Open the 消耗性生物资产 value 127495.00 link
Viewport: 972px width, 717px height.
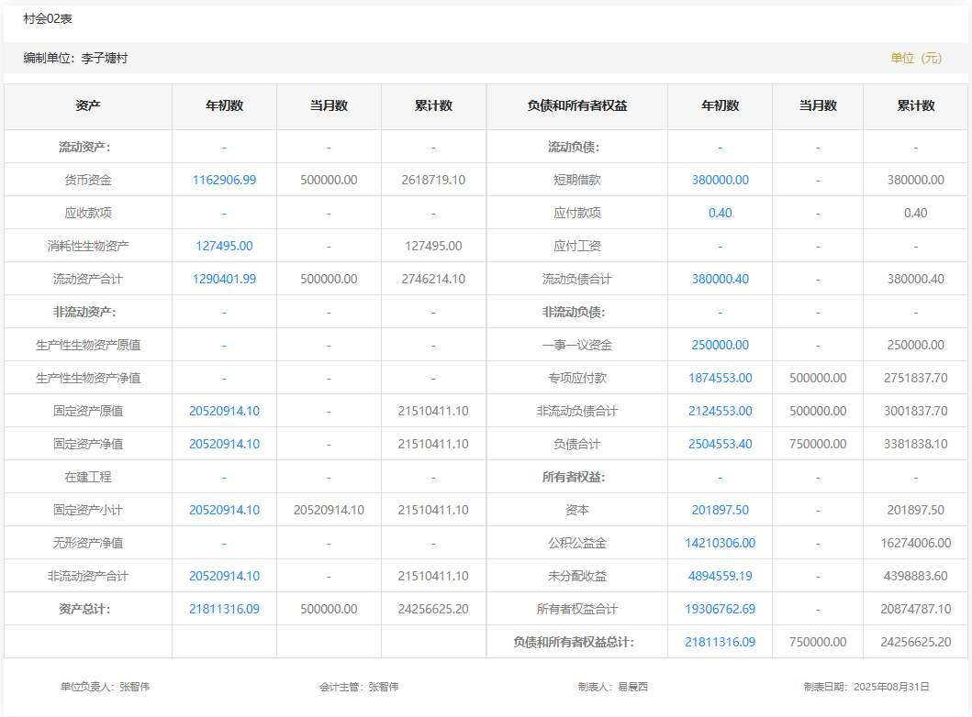(x=224, y=246)
